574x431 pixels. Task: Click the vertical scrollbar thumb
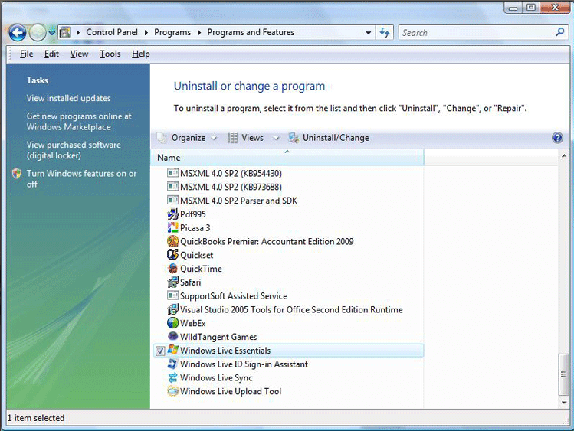(563, 374)
